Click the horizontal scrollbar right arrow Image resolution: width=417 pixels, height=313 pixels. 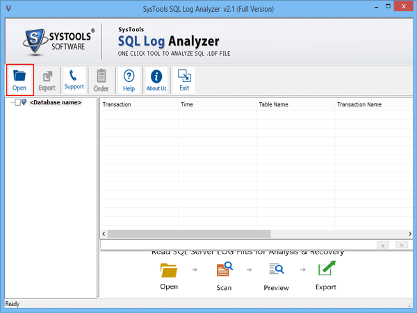pos(410,234)
